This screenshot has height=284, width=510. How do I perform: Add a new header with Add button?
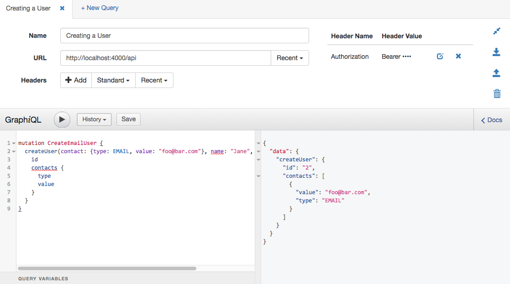point(76,80)
